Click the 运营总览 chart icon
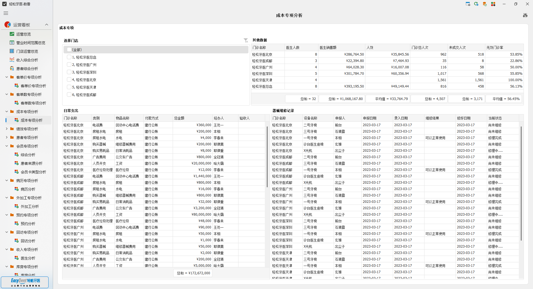Image resolution: width=533 pixels, height=289 pixels. point(12,34)
